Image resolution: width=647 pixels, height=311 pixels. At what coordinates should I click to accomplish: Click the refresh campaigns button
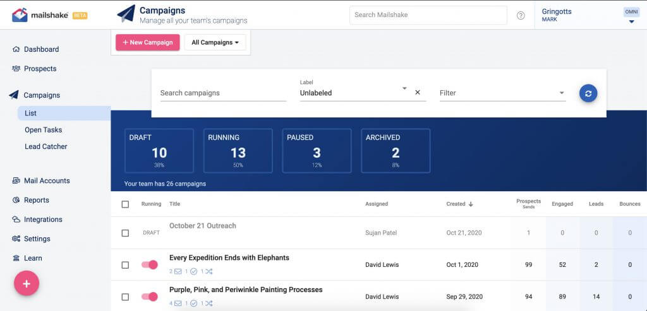[588, 93]
